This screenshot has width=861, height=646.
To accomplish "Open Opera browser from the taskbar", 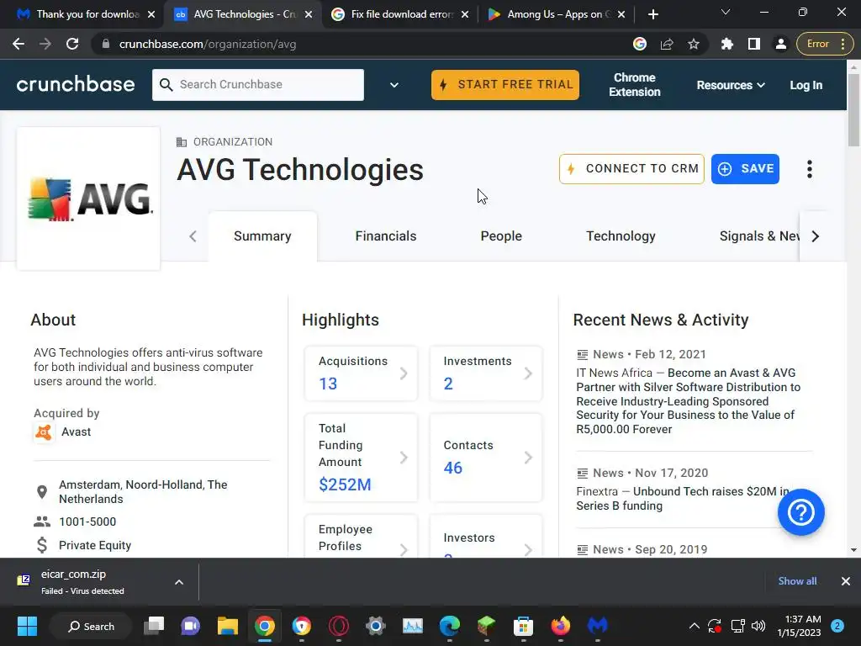I will pyautogui.click(x=339, y=626).
